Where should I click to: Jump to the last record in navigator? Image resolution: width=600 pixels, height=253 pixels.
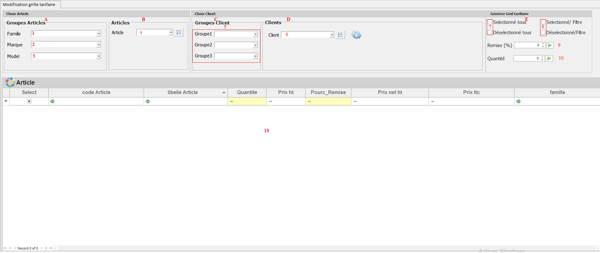pyautogui.click(x=51, y=248)
